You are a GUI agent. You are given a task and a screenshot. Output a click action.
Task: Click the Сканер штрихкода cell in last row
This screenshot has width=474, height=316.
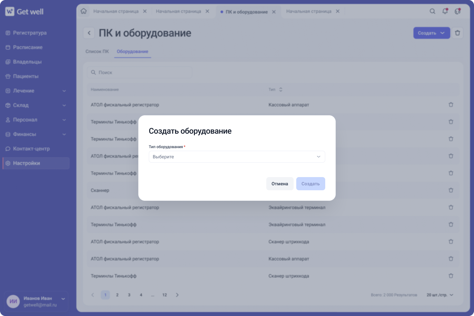289,276
